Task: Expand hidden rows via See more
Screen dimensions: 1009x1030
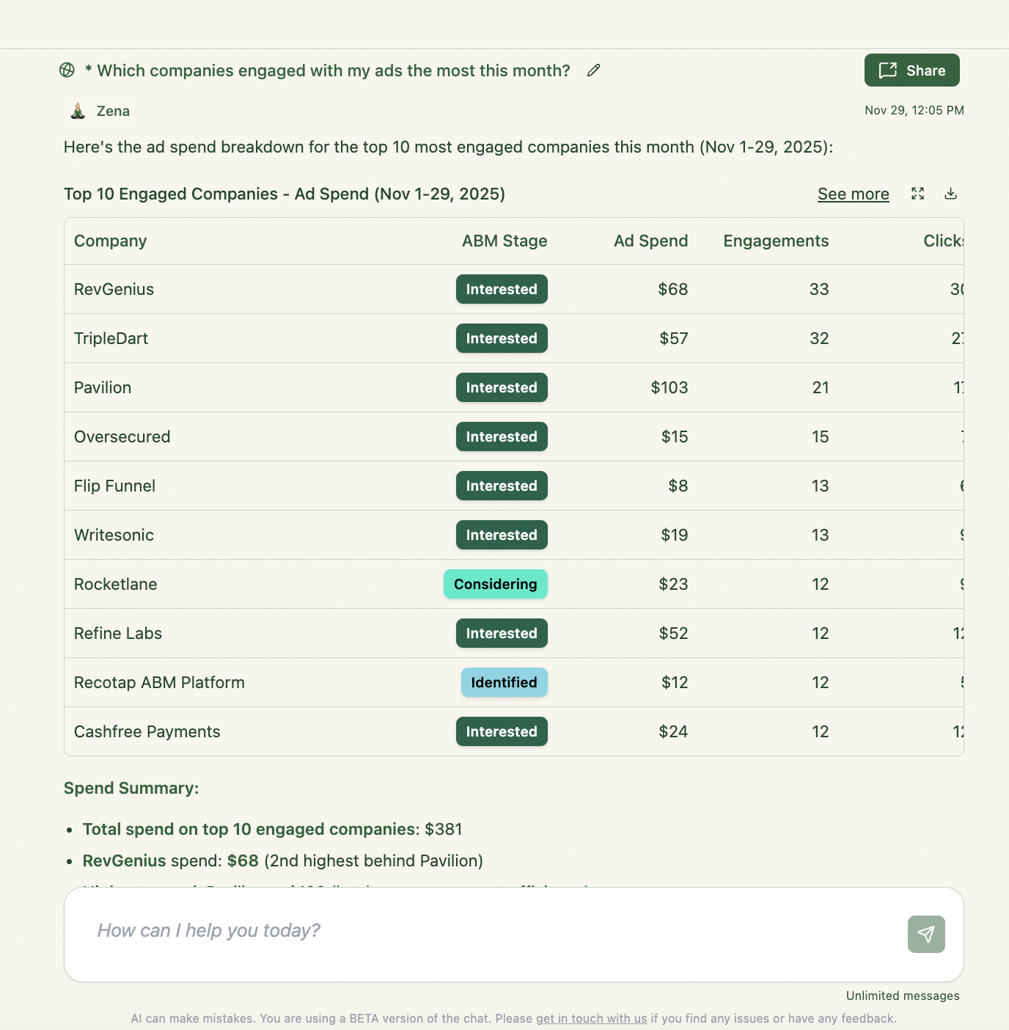Action: 853,194
